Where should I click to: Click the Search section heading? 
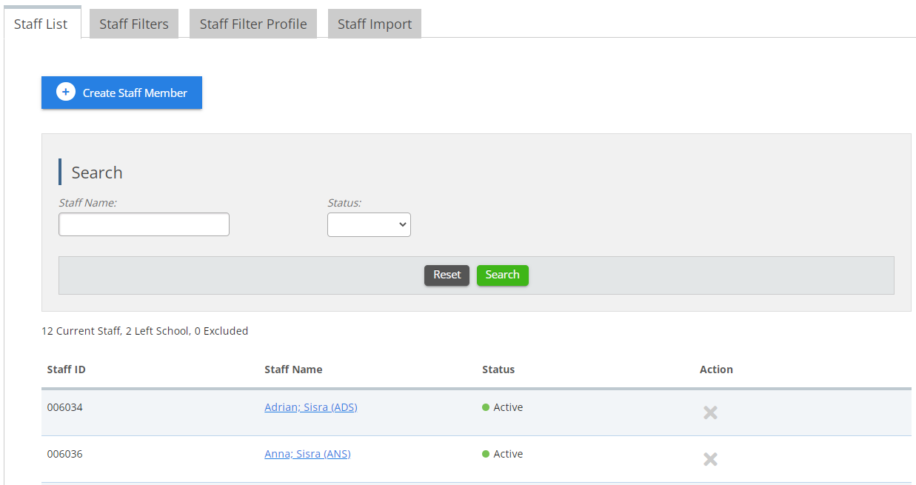[97, 173]
